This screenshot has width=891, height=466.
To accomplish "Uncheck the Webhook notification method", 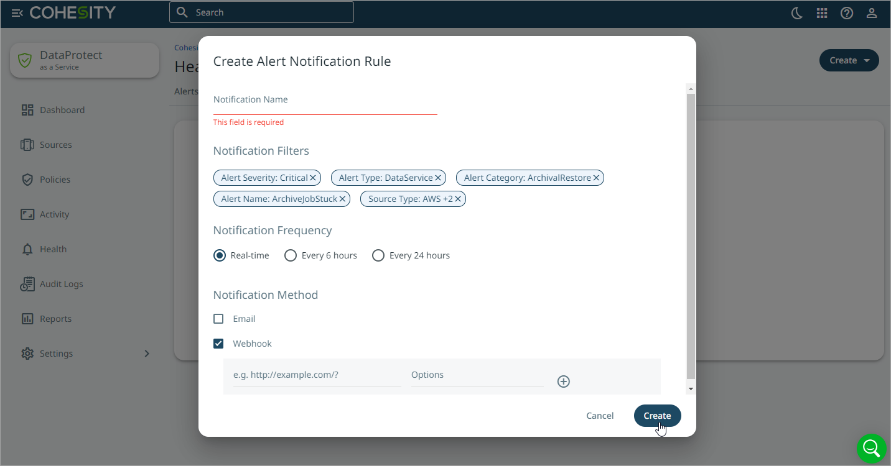I will point(218,344).
